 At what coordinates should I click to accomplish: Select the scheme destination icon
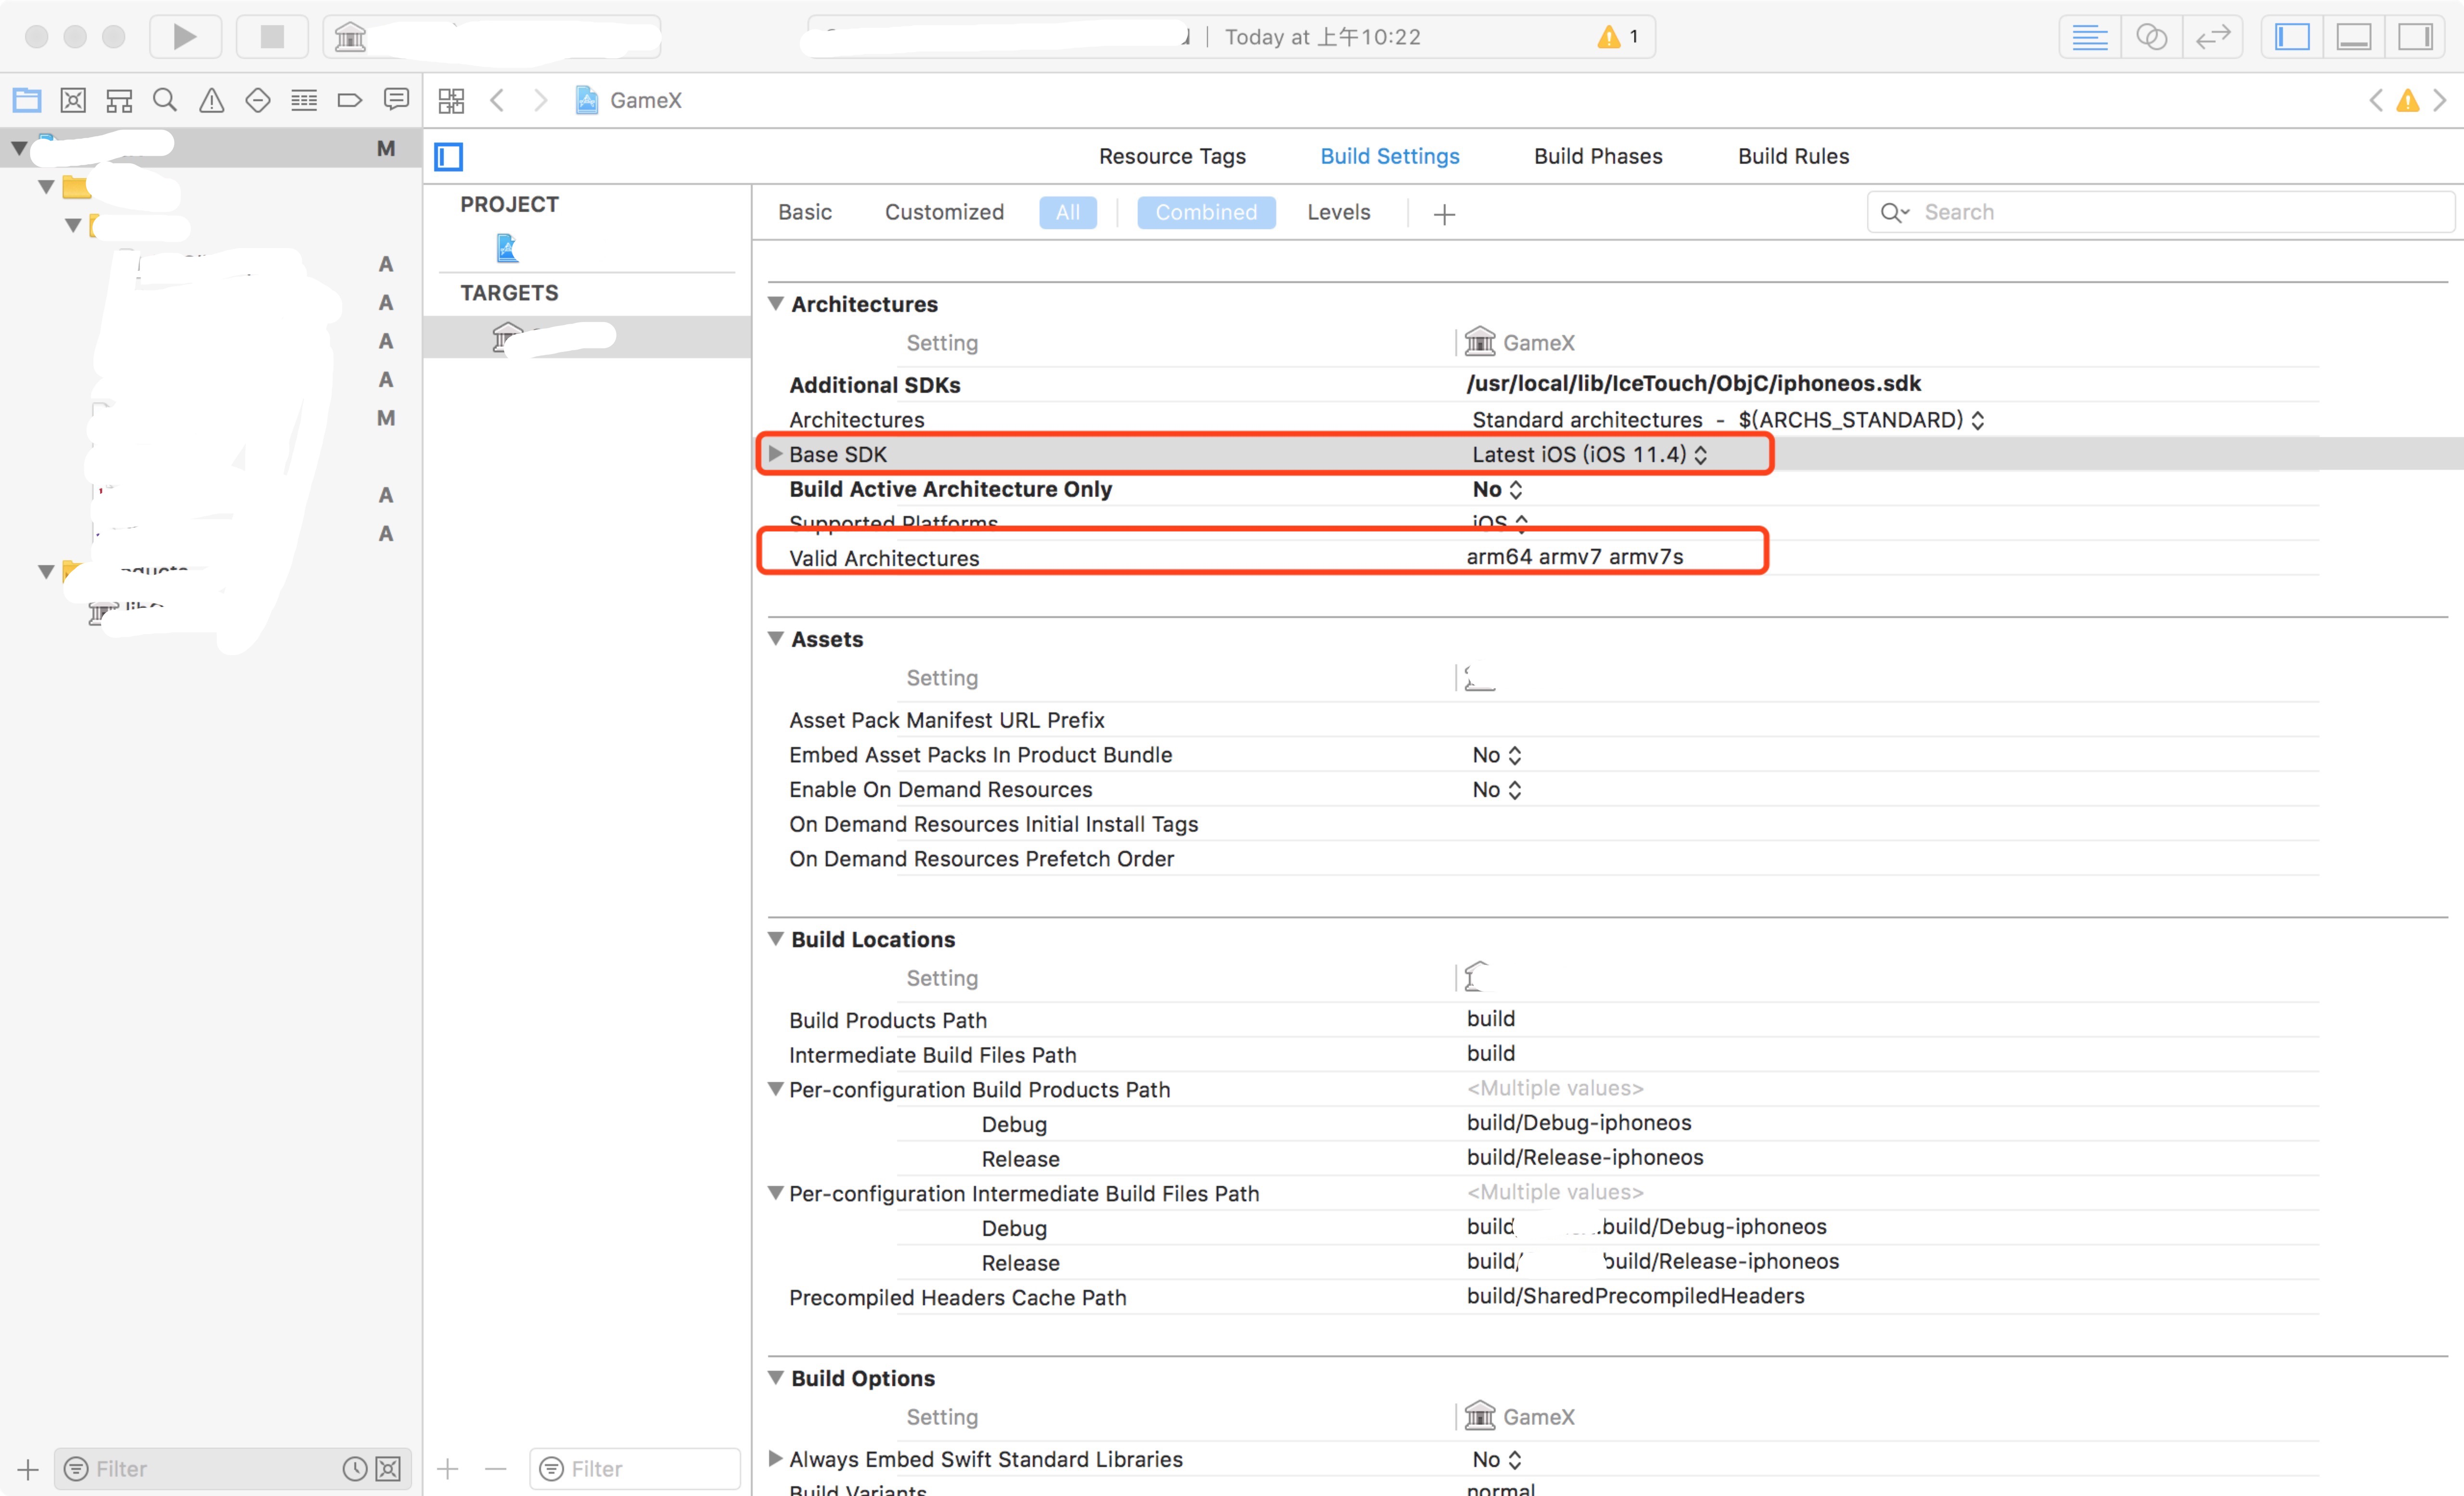[x=350, y=37]
